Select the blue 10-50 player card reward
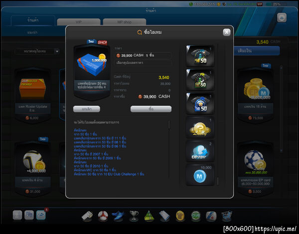299x234 pixels. tap(200, 103)
